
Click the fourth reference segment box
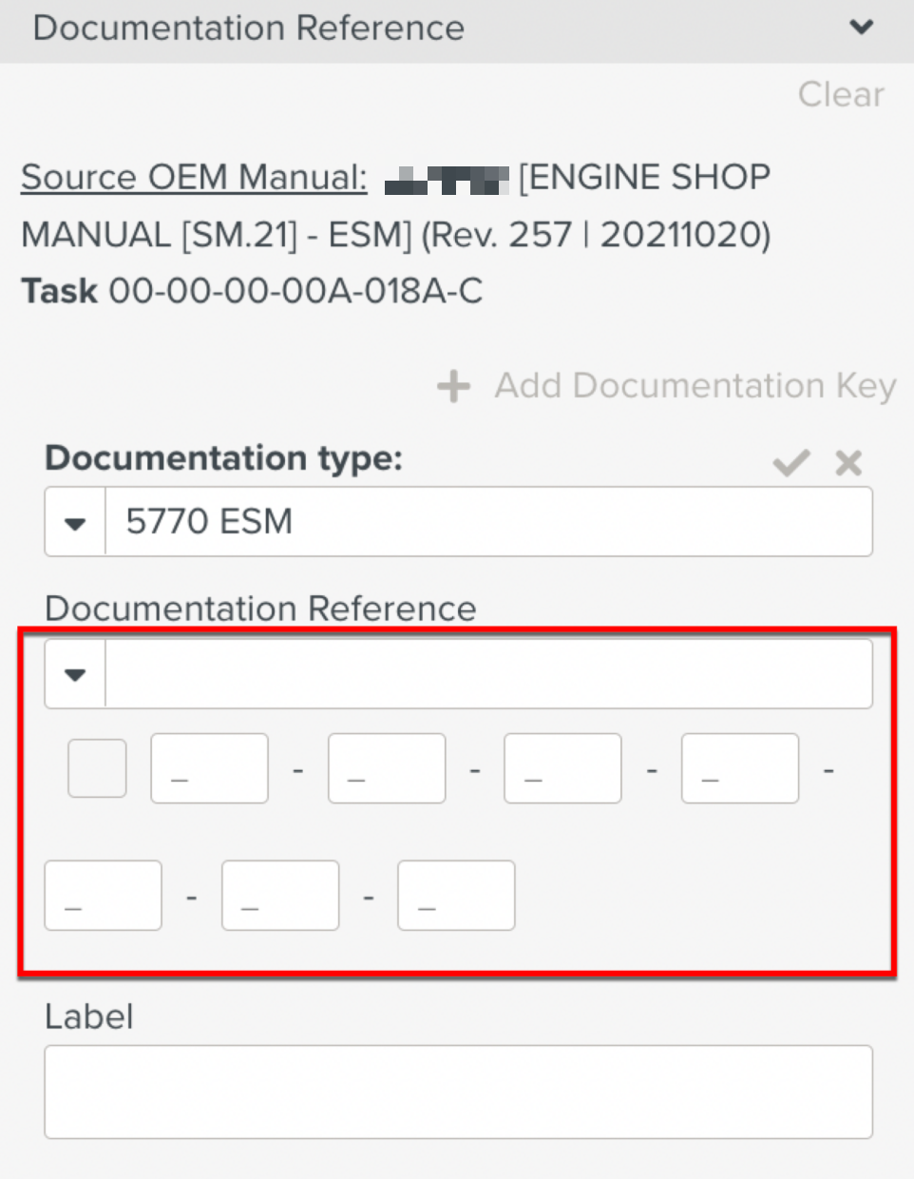point(740,768)
